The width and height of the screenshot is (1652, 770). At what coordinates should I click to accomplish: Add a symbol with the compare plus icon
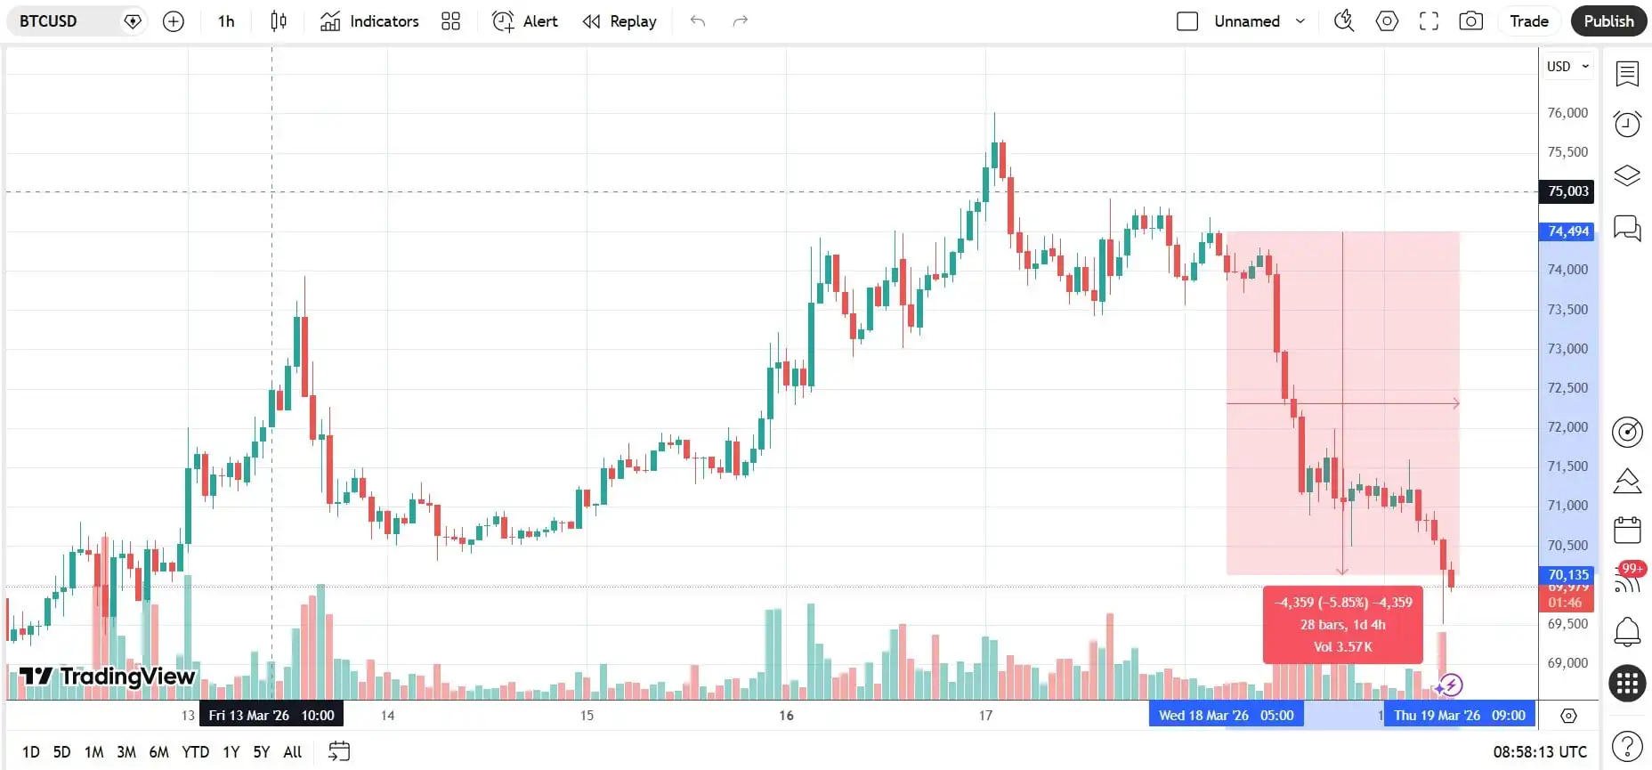[173, 20]
